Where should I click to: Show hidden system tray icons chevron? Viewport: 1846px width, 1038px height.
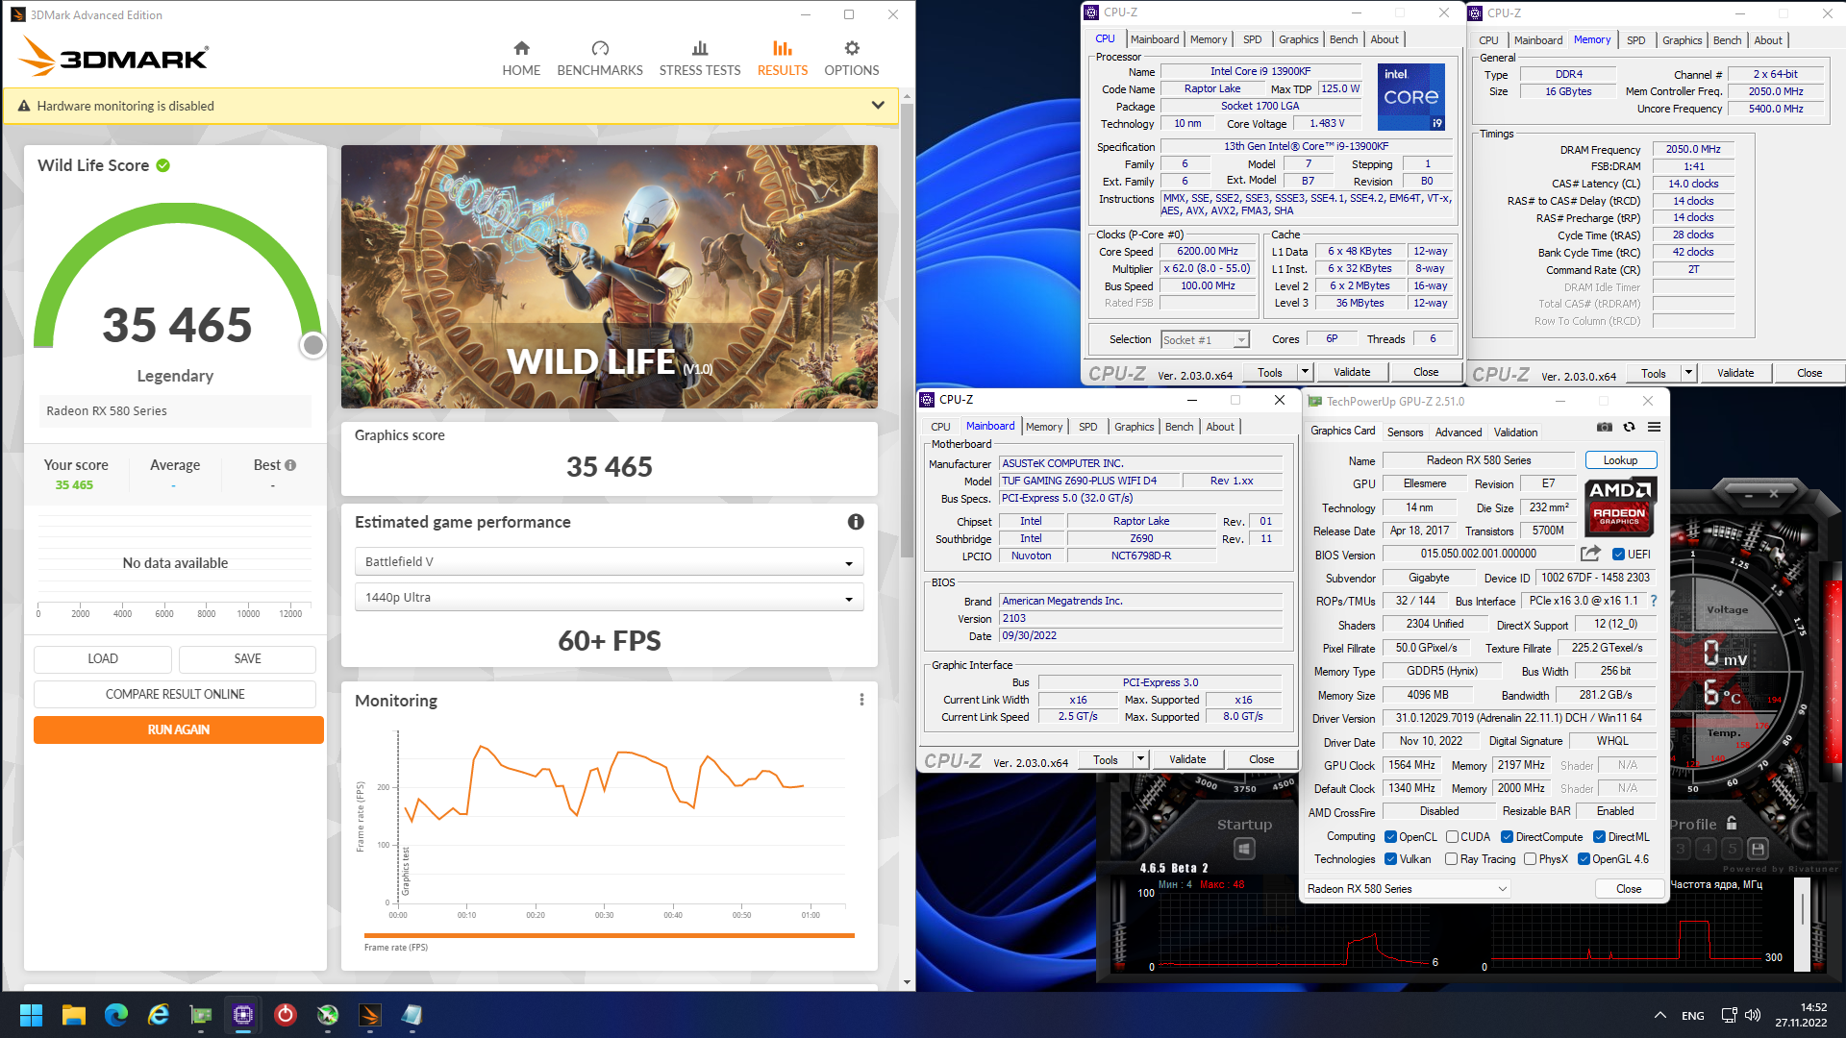click(1660, 1015)
